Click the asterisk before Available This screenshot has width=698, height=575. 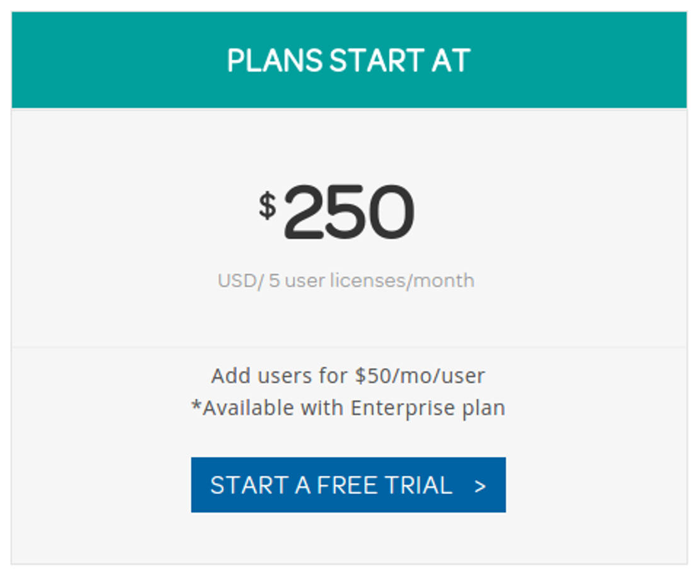(196, 405)
